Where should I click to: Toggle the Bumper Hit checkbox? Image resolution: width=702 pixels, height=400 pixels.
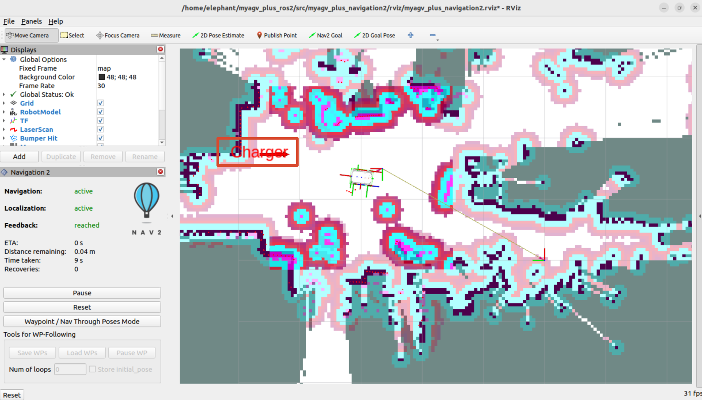101,138
